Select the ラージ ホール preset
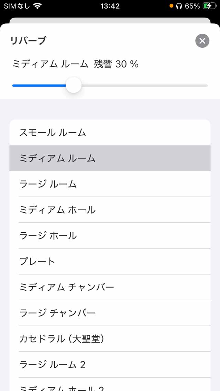This screenshot has height=391, width=220. point(110,235)
